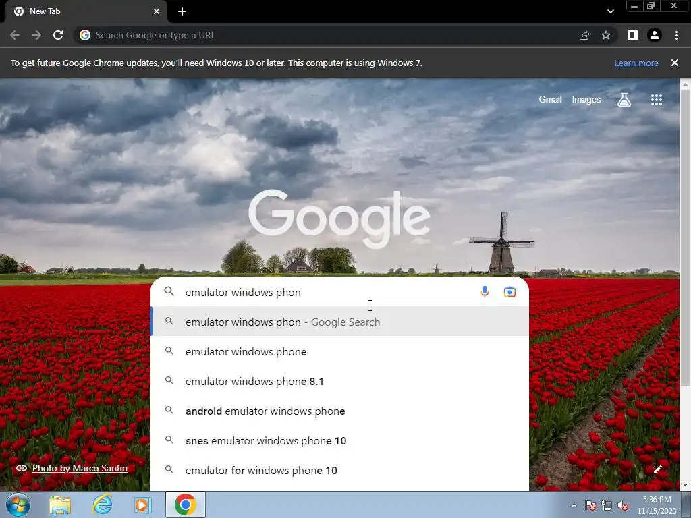This screenshot has width=691, height=518.
Task: Open Google Images link
Action: [586, 100]
